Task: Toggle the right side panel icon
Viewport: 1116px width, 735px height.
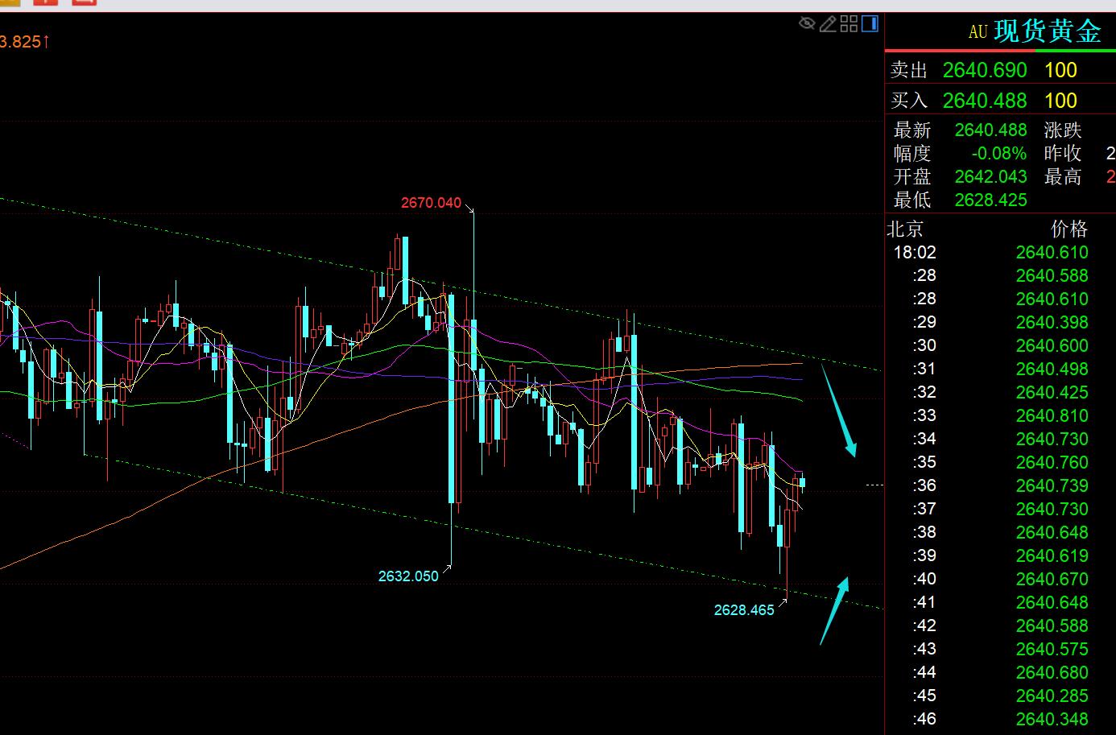Action: click(870, 23)
